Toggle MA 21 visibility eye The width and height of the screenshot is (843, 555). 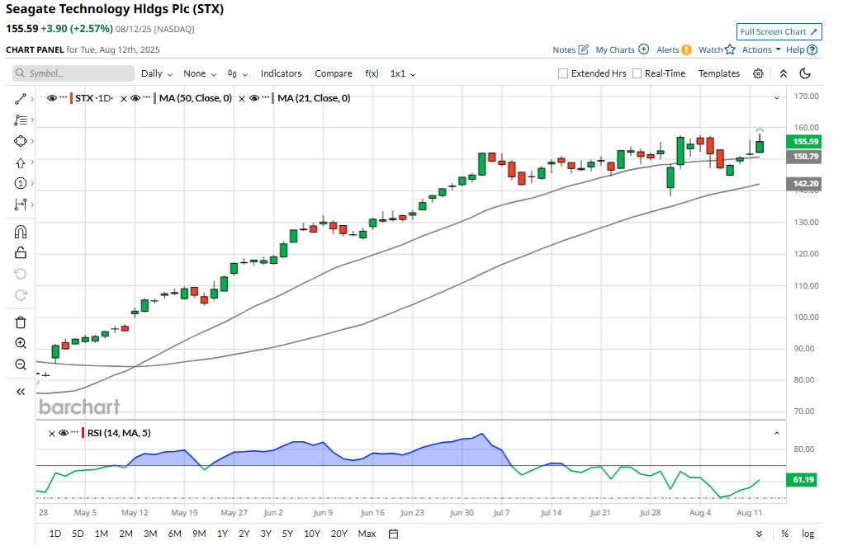coord(253,98)
